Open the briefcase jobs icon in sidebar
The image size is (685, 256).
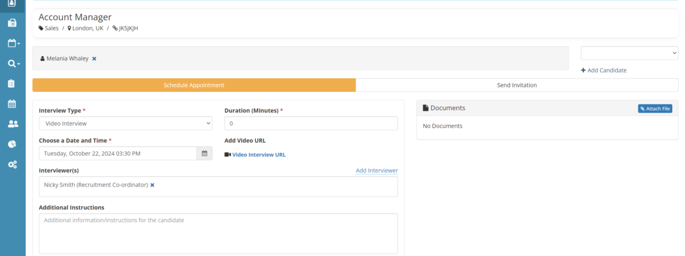12,23
